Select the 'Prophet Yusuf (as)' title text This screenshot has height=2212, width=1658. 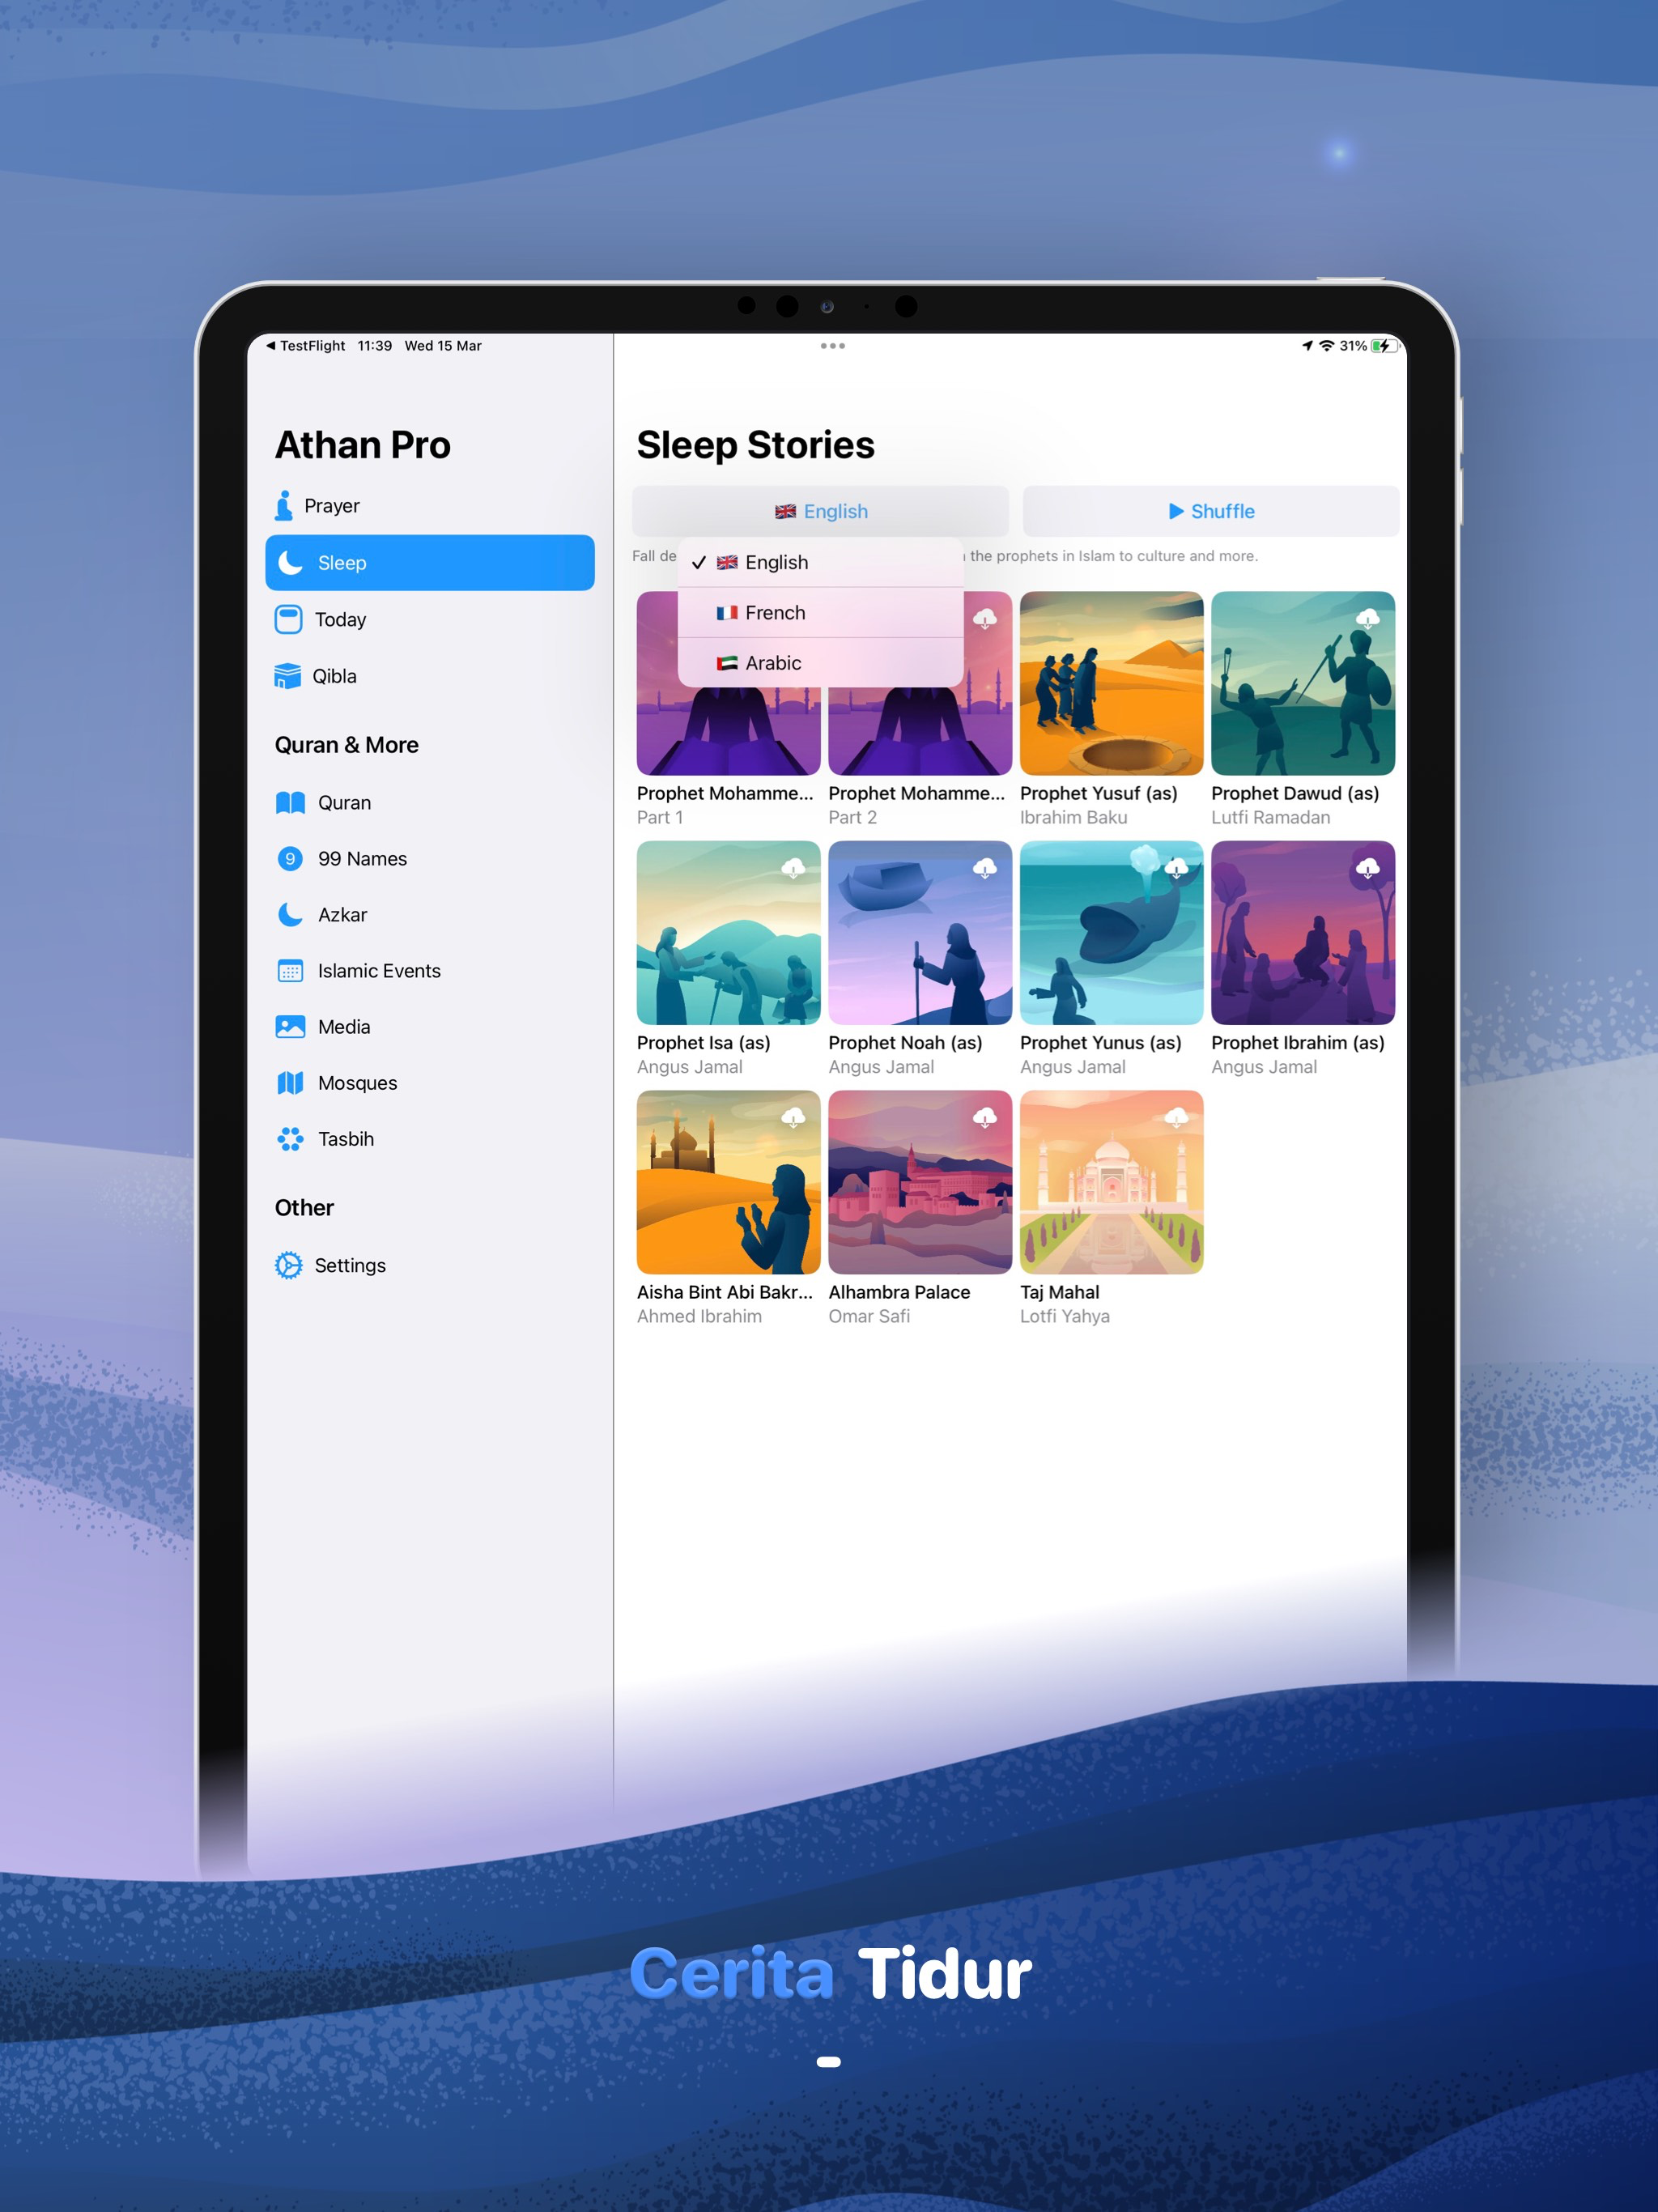point(1098,793)
